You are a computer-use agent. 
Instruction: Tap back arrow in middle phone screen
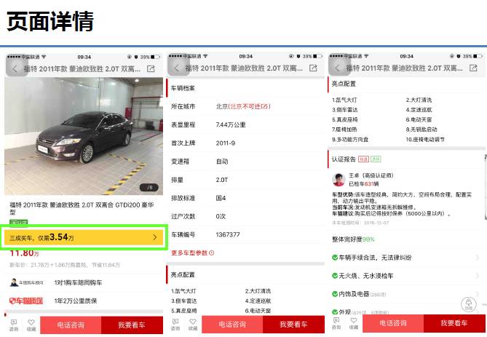pyautogui.click(x=177, y=68)
